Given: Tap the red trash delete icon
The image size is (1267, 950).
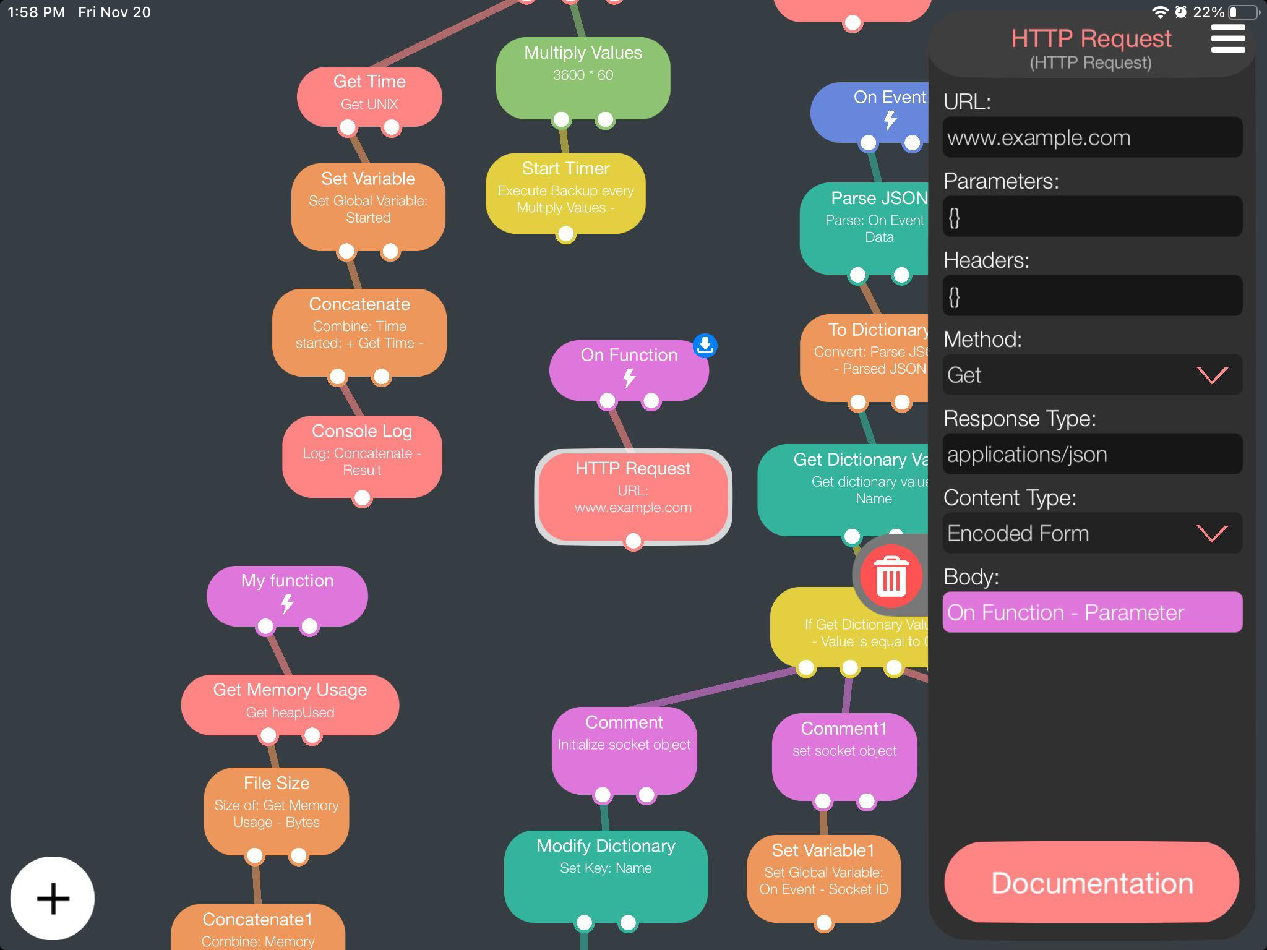Looking at the screenshot, I should click(x=891, y=576).
